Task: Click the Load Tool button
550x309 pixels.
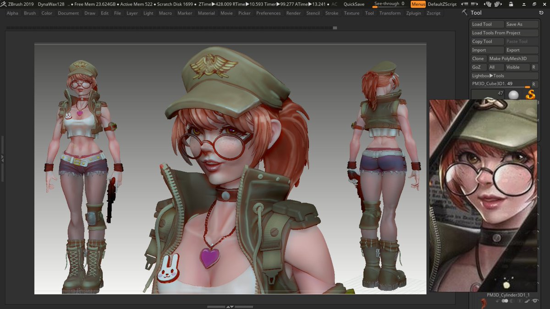Action: coord(487,24)
